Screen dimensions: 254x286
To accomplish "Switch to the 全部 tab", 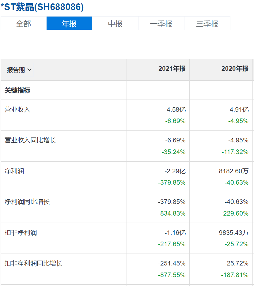I will (x=24, y=24).
